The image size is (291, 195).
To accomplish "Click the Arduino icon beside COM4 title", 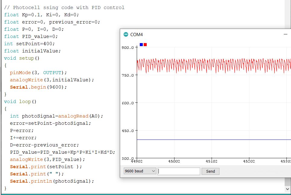I will coord(126,35).
